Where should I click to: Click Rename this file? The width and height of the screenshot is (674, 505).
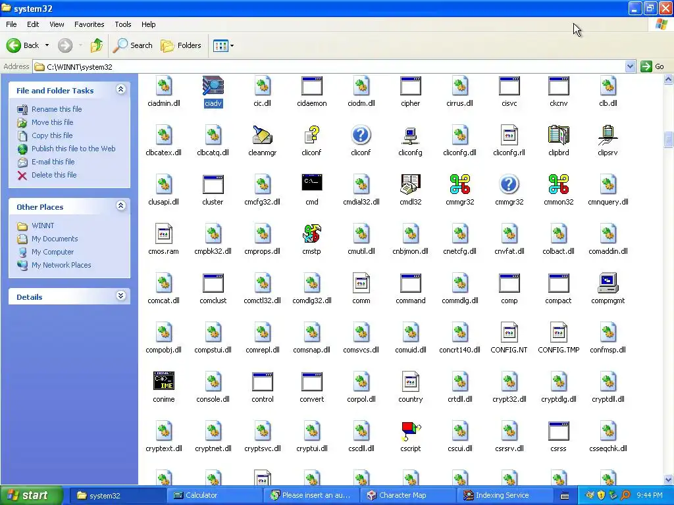coord(57,109)
